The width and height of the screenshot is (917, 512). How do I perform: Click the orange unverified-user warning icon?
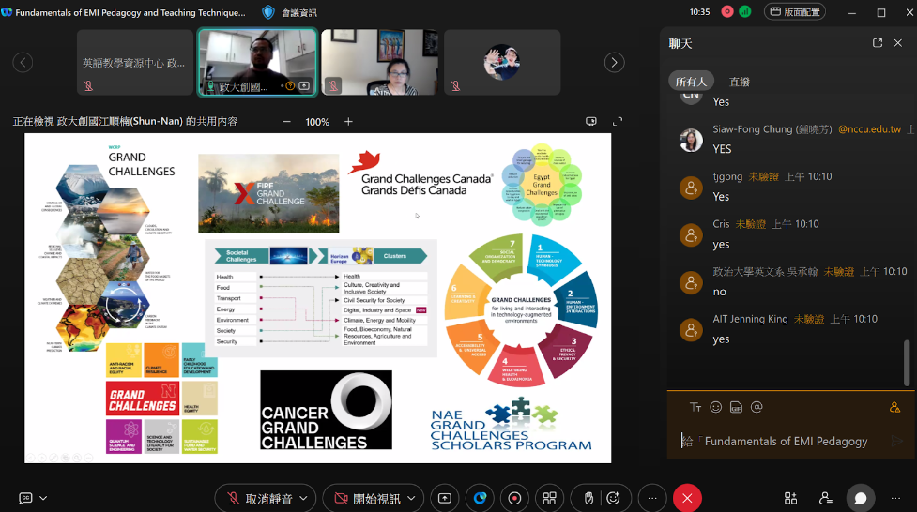[x=894, y=407]
